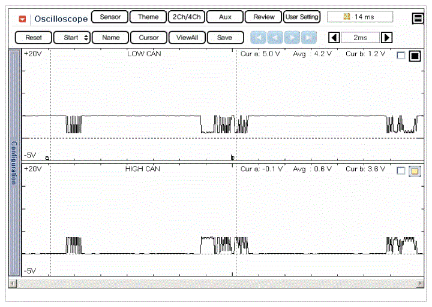Click the Cursor button

click(x=149, y=38)
